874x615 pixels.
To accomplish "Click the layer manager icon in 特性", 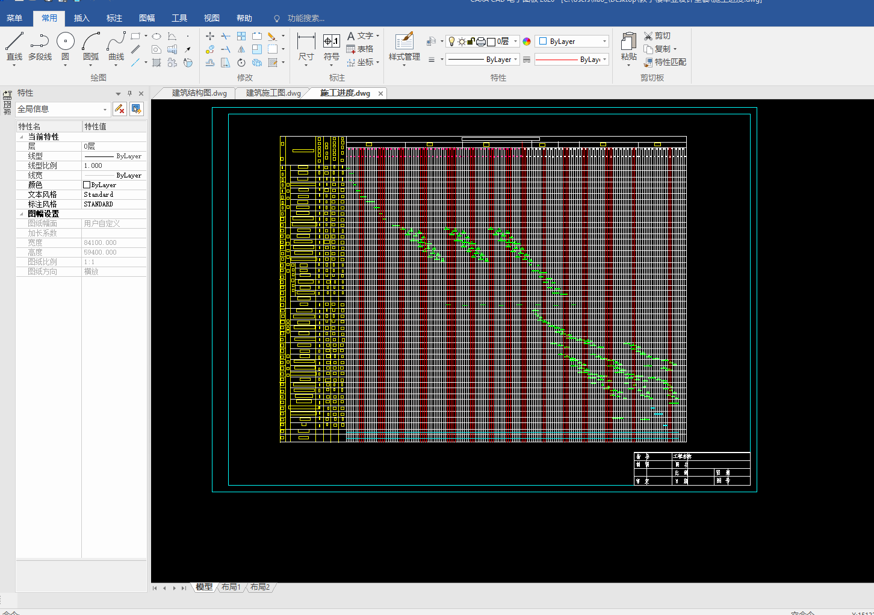I will pyautogui.click(x=431, y=42).
